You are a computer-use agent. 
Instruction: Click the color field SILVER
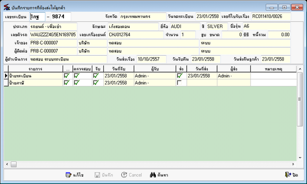(217, 26)
